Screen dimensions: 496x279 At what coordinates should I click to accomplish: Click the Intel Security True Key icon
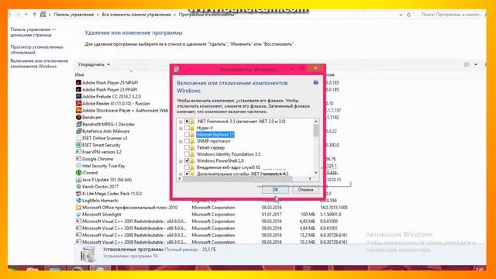pos(78,166)
